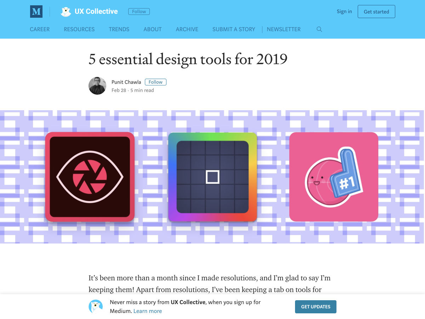Open the UX Collective publication title

tap(96, 12)
